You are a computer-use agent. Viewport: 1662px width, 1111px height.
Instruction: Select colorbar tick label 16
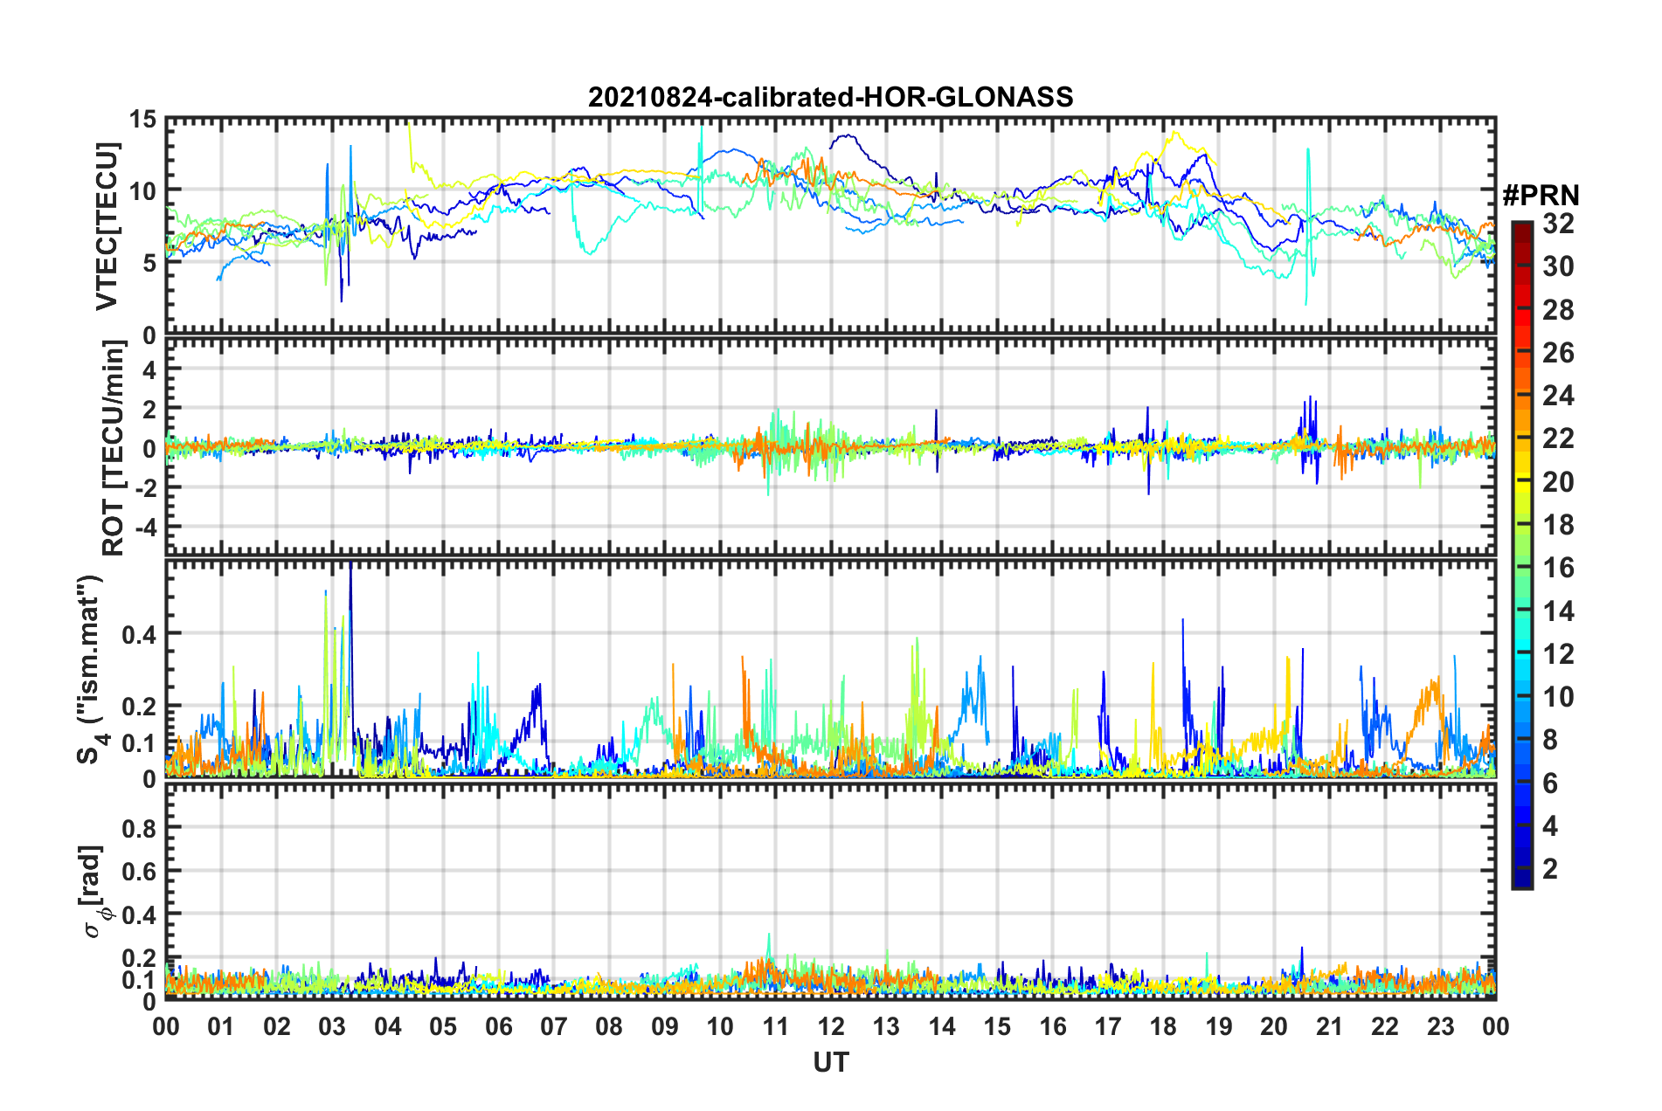click(x=1559, y=568)
